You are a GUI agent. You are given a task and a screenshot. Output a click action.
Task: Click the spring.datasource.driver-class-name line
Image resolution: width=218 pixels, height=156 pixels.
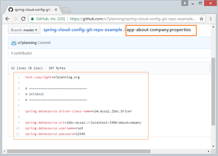[79, 111]
